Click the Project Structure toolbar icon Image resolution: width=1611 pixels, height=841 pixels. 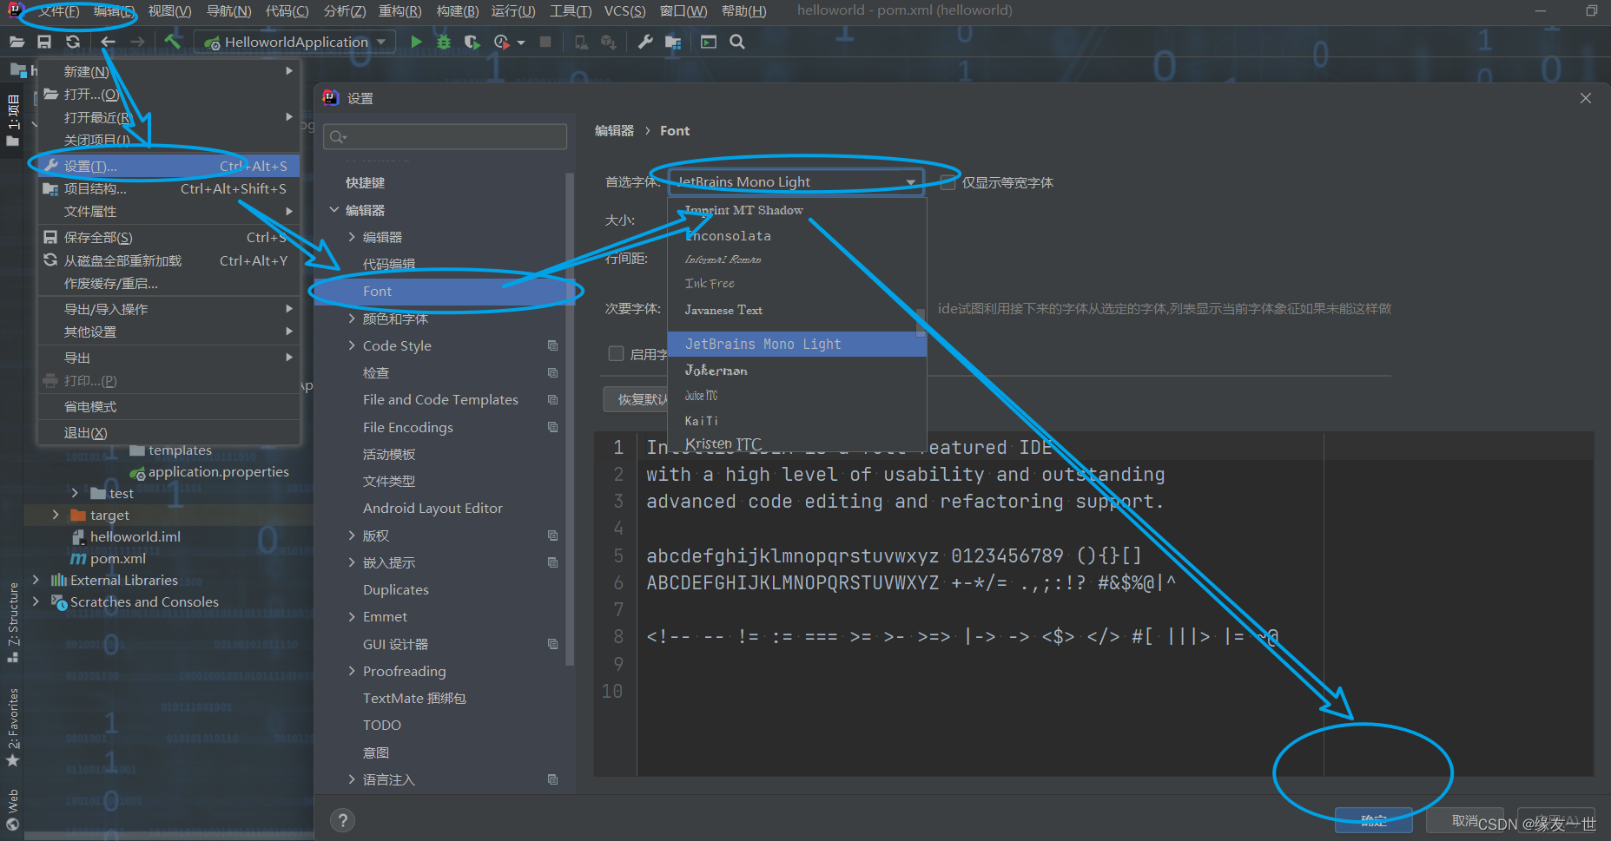pos(673,42)
